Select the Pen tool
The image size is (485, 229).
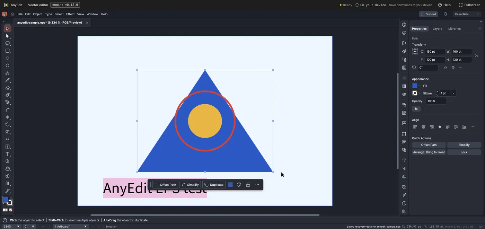point(7,103)
